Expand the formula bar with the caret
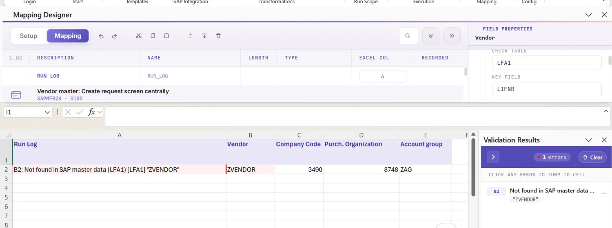The height and width of the screenshot is (228, 612). (606, 111)
